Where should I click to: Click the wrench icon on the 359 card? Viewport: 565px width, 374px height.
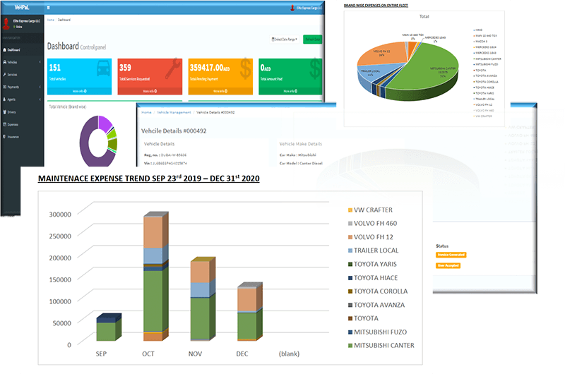click(x=173, y=68)
